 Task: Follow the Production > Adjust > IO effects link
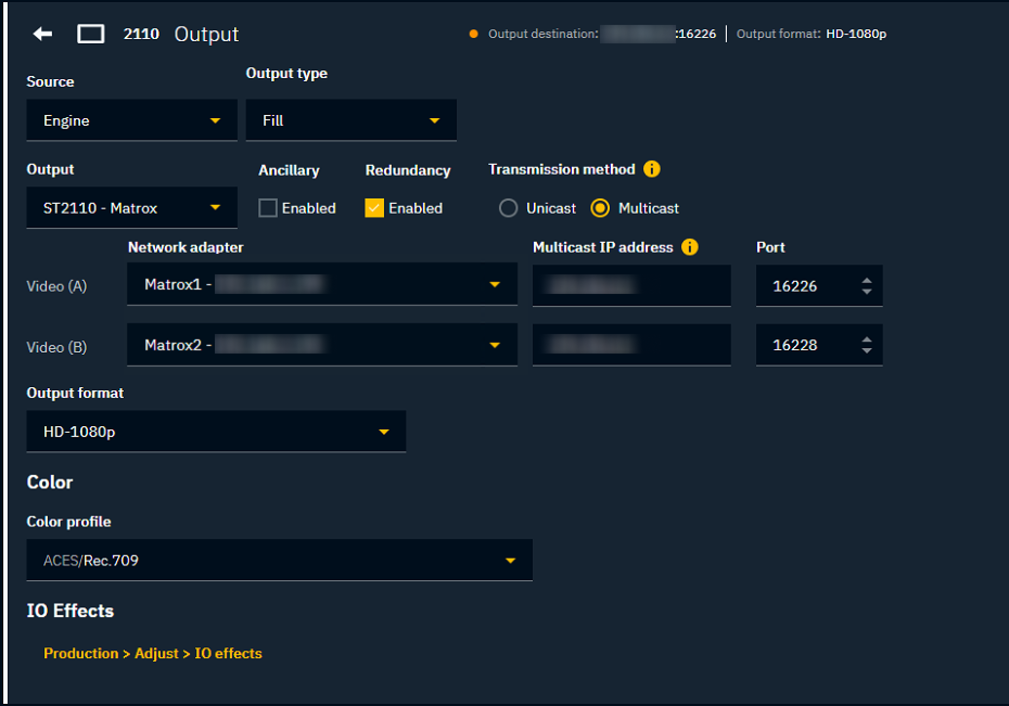152,653
